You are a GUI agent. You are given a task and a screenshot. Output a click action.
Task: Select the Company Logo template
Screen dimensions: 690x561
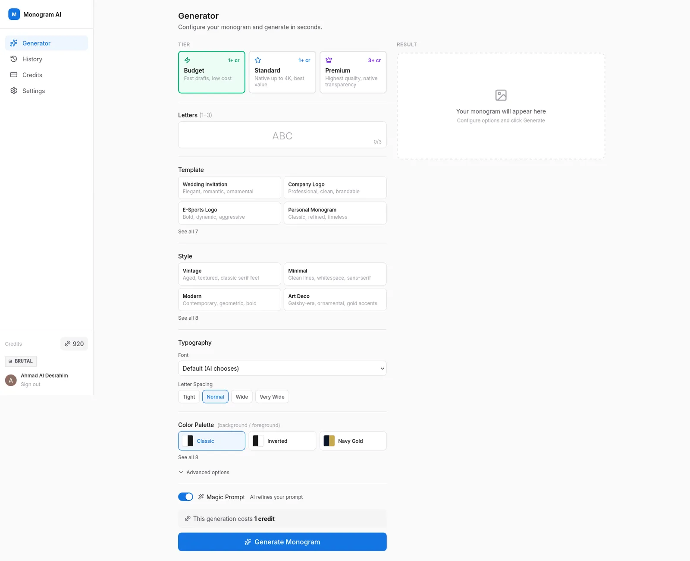click(335, 188)
